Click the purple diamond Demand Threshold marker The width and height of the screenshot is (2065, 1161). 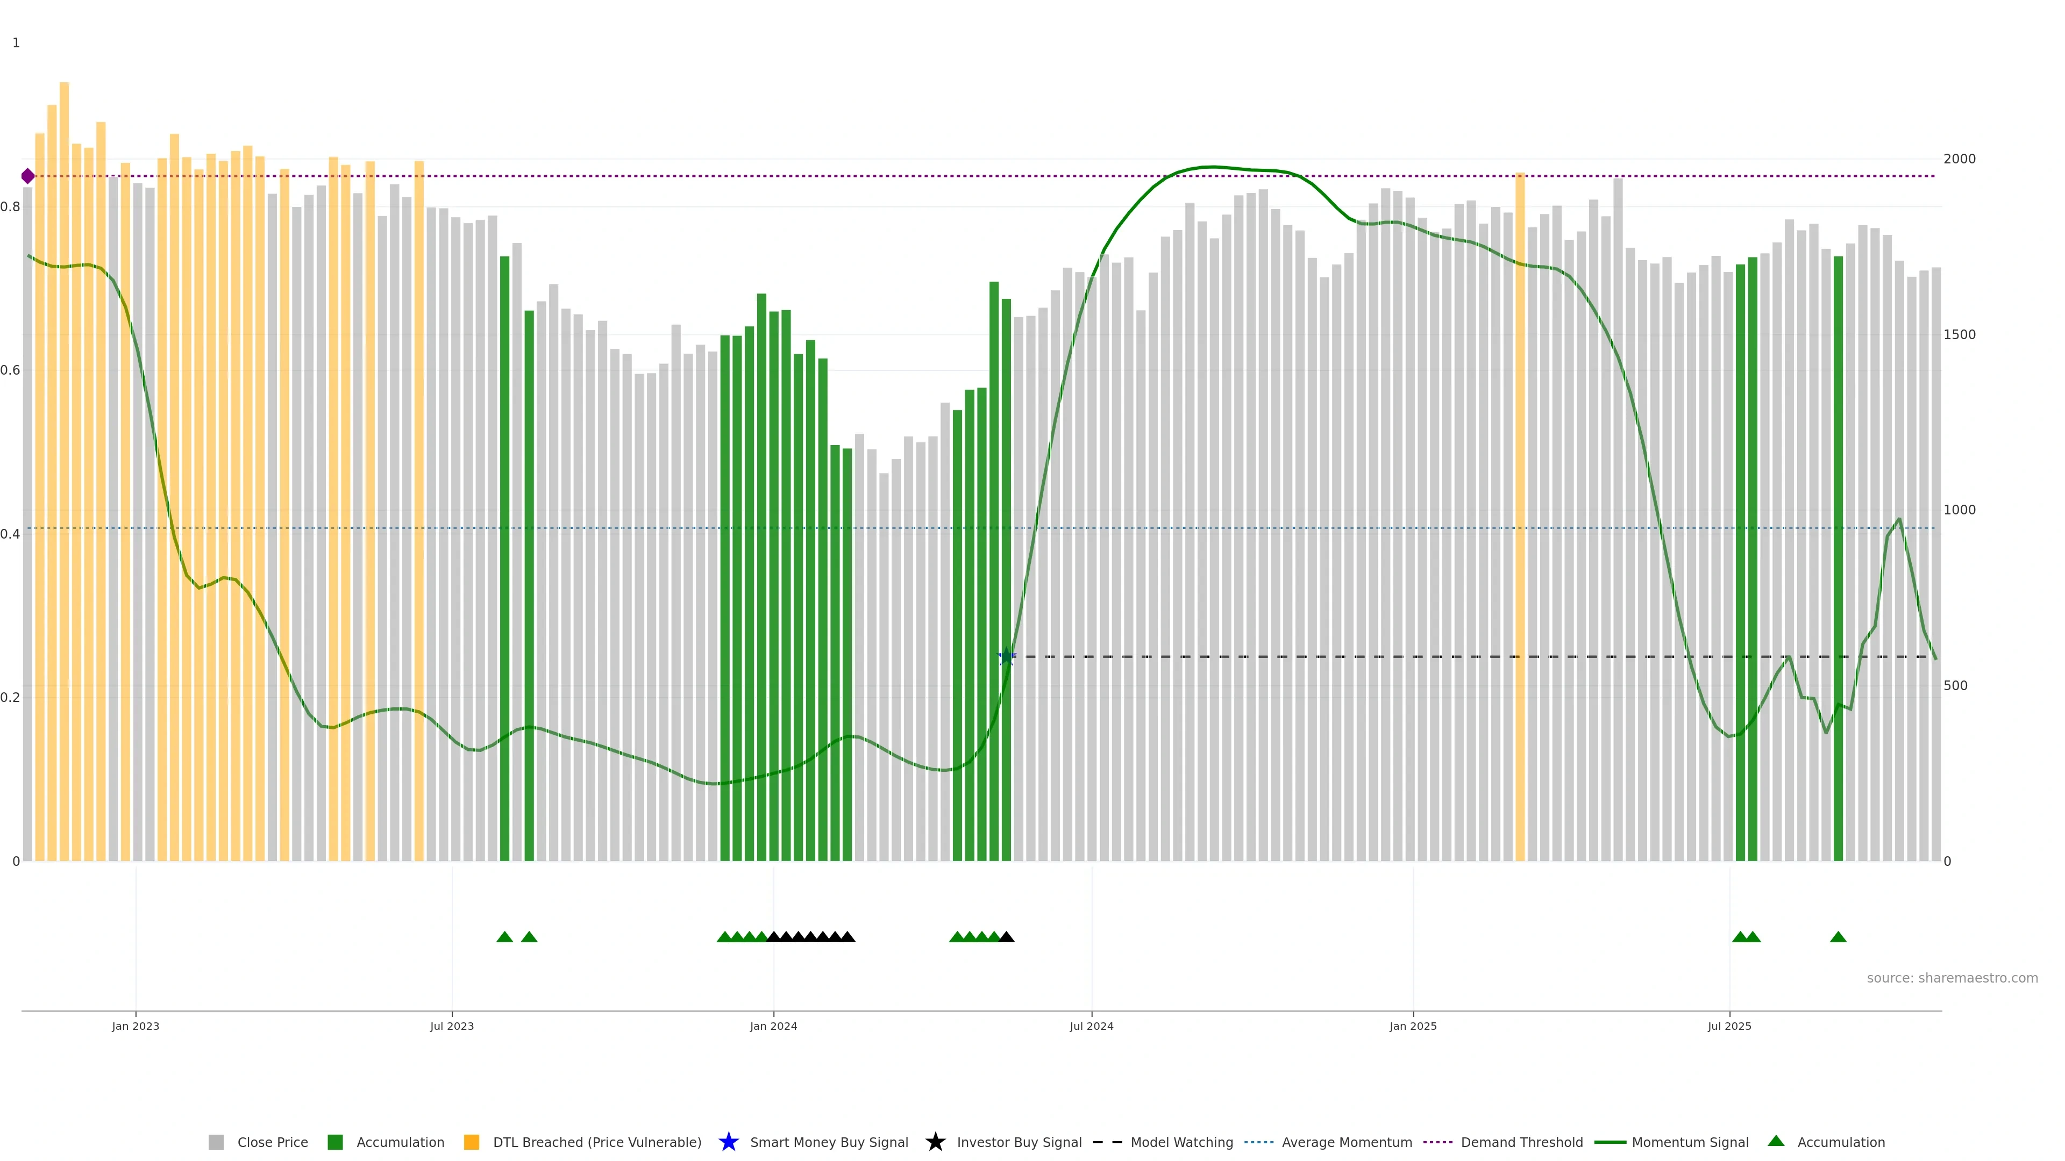(28, 176)
